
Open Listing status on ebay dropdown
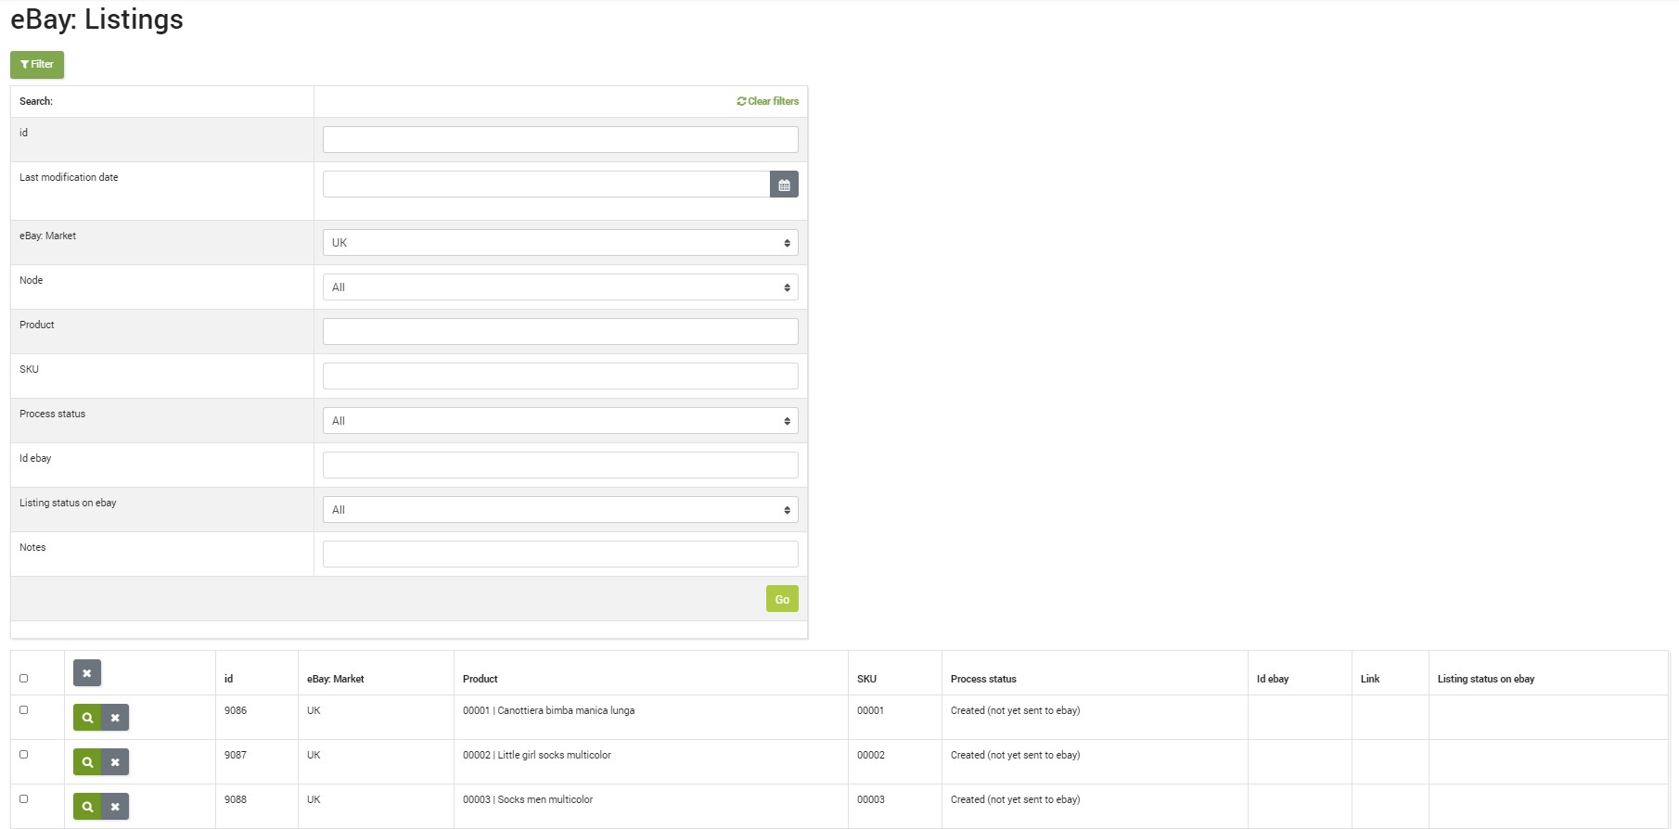[560, 510]
